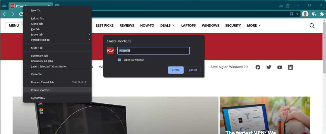Click the PCW logo in shortcut dialog
The width and height of the screenshot is (326, 134).
pyautogui.click(x=110, y=51)
